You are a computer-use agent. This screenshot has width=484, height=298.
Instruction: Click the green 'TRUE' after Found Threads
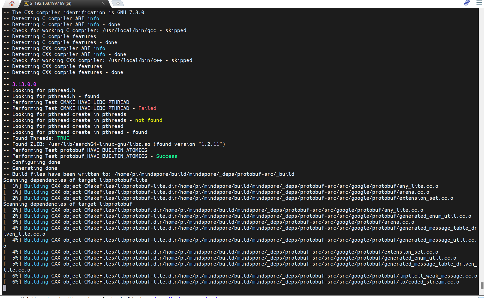pos(63,138)
